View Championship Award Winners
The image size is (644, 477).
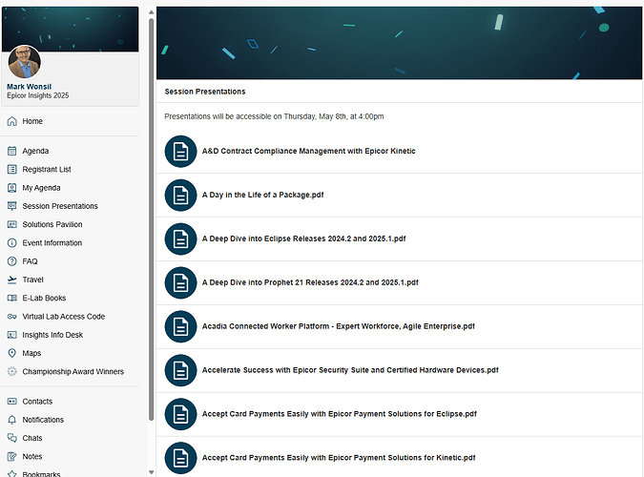[73, 371]
